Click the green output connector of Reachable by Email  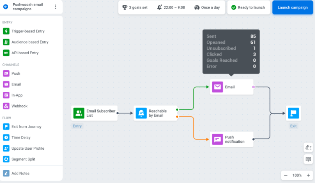[x=177, y=110]
